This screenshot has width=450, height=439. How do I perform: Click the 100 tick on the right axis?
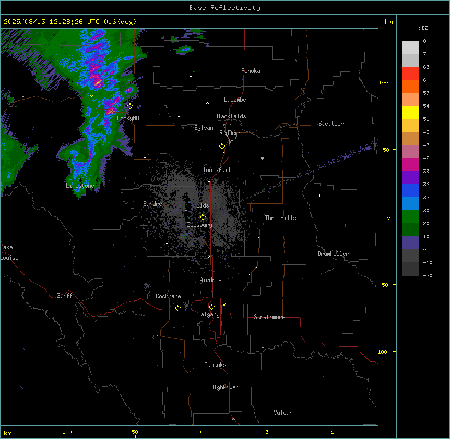pyautogui.click(x=383, y=82)
